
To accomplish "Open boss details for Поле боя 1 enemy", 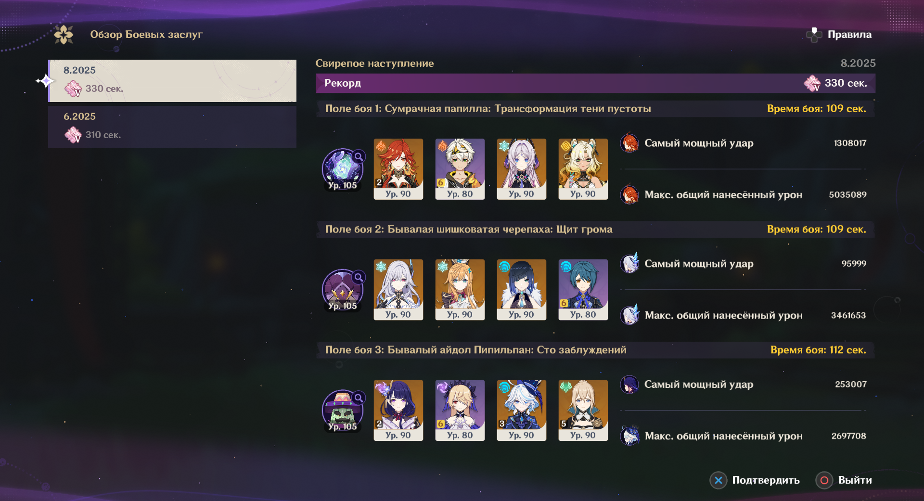I will 343,169.
